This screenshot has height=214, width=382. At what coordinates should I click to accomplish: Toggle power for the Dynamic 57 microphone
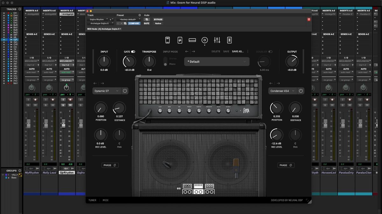click(x=124, y=91)
